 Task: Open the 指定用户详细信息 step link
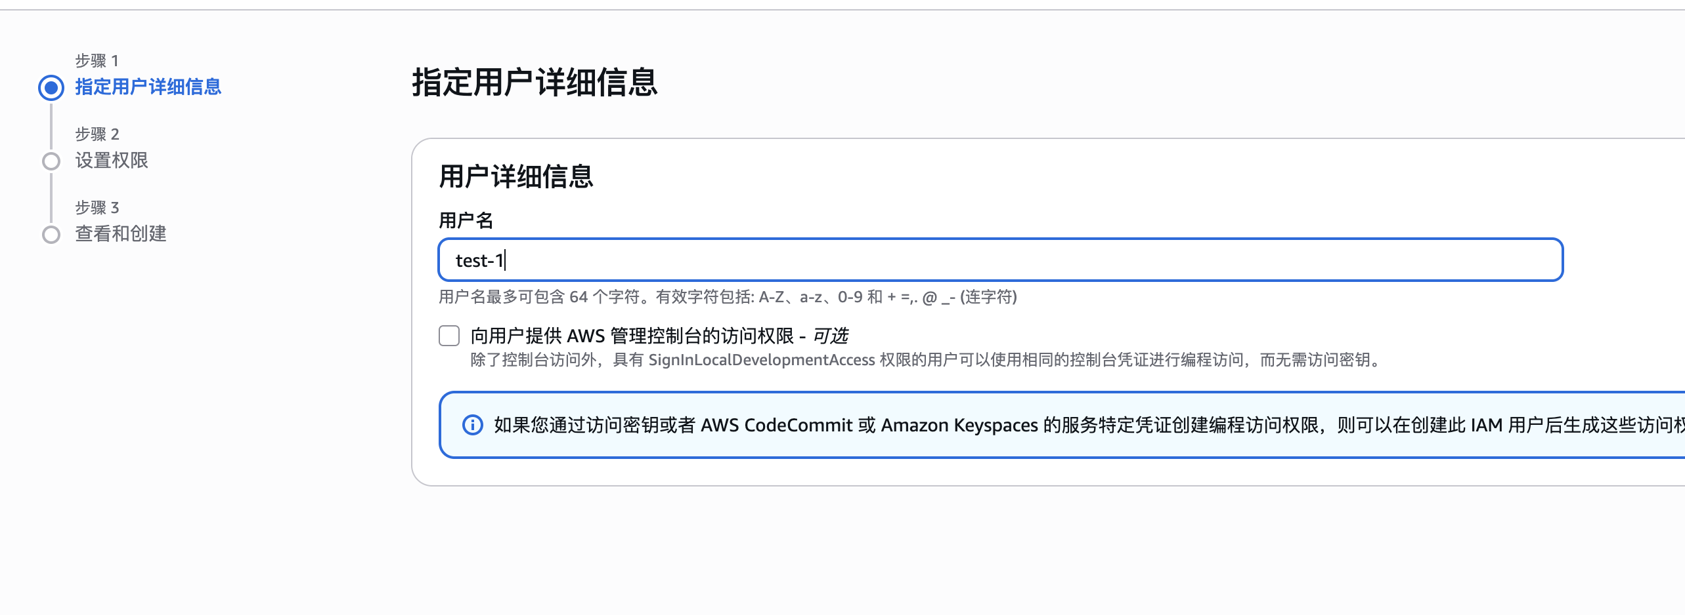coord(147,87)
